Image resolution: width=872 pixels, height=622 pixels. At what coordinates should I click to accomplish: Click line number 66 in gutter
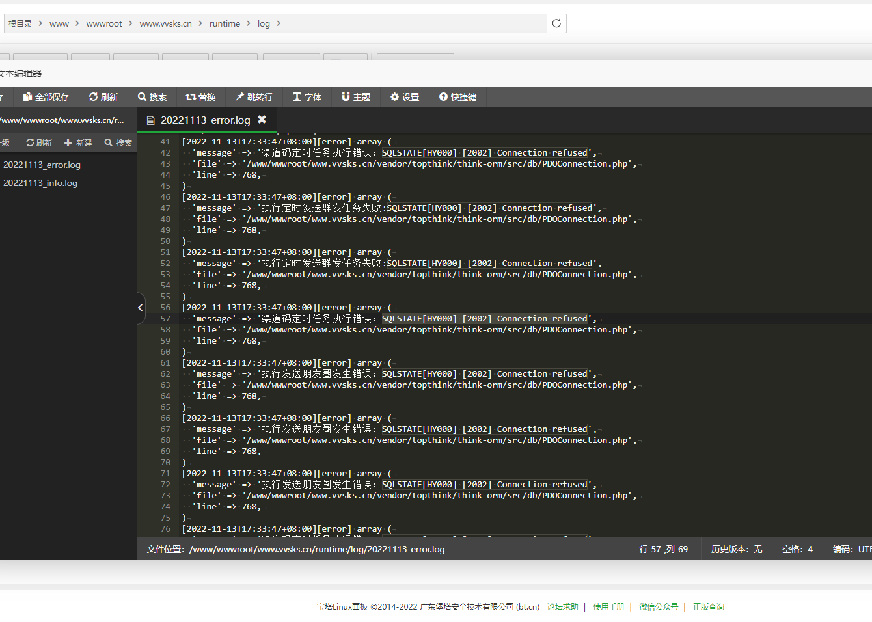tap(165, 418)
